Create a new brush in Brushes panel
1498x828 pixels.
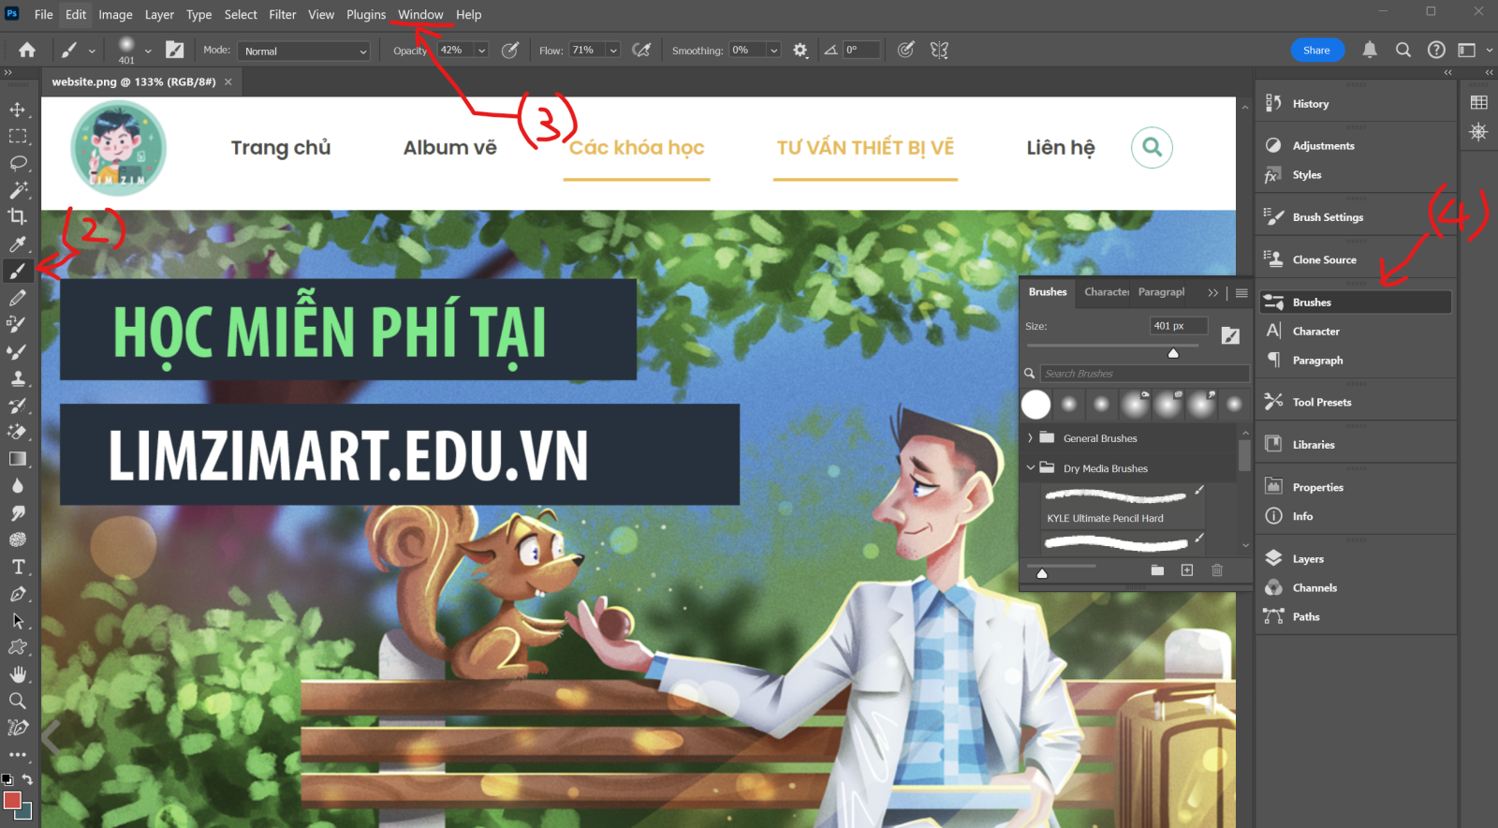(1187, 570)
